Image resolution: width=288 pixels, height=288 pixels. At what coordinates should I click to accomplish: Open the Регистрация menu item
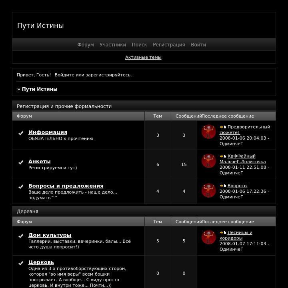(x=169, y=45)
